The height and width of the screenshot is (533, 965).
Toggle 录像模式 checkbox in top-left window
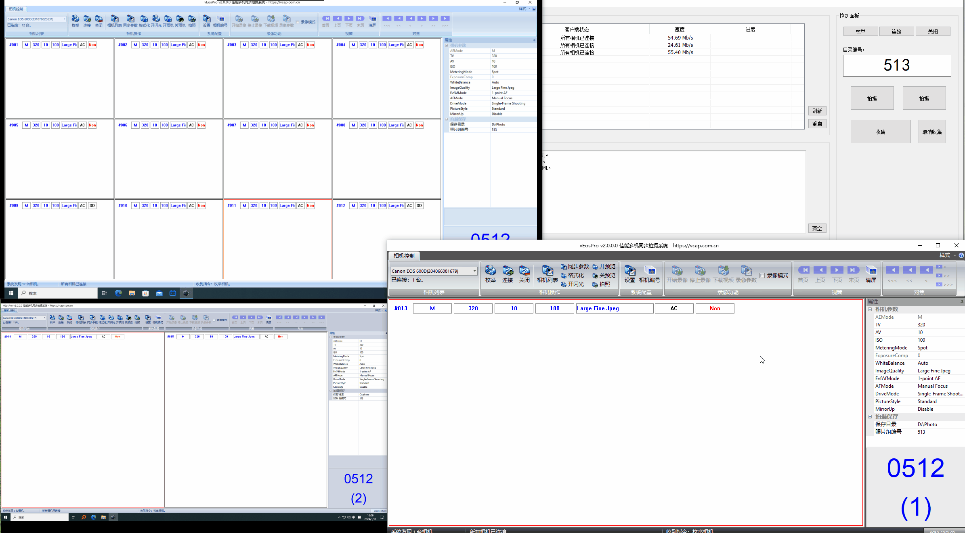[298, 22]
